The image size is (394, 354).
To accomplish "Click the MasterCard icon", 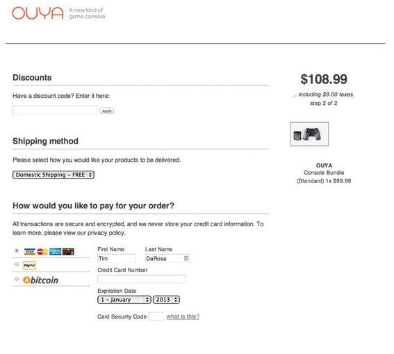I will click(42, 251).
